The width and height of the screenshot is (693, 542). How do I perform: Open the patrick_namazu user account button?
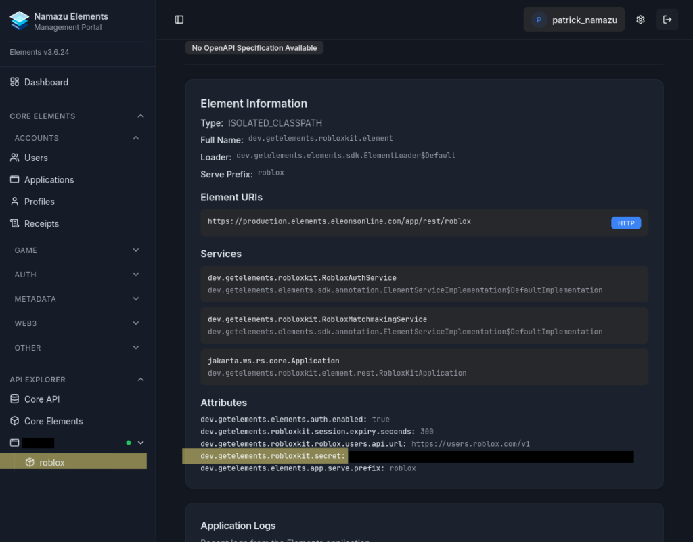click(574, 20)
